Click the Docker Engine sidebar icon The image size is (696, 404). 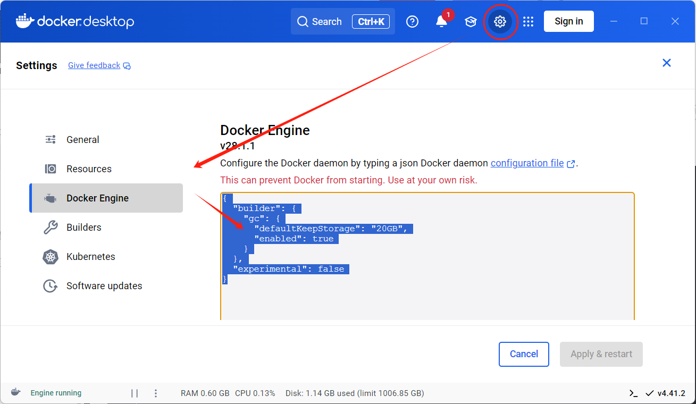coord(51,198)
